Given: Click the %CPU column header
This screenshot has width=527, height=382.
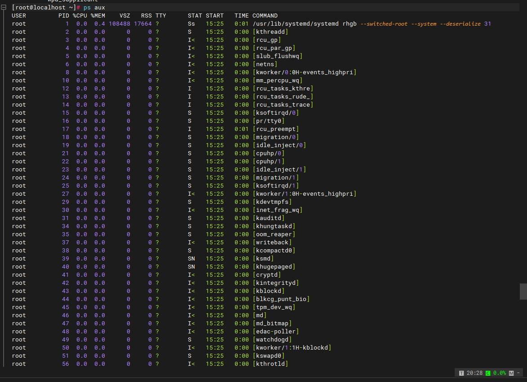Looking at the screenshot, I should point(80,16).
